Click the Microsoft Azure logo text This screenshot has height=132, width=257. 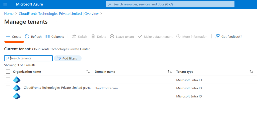pyautogui.click(x=30, y=4)
